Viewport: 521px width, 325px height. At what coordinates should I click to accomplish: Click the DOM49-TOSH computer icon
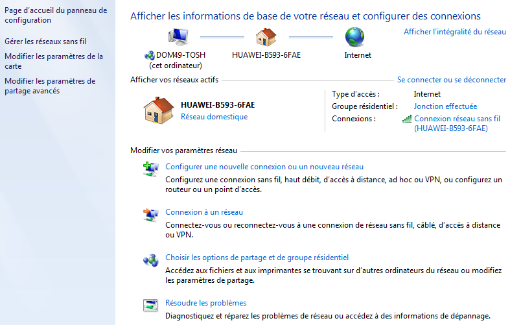coord(178,36)
